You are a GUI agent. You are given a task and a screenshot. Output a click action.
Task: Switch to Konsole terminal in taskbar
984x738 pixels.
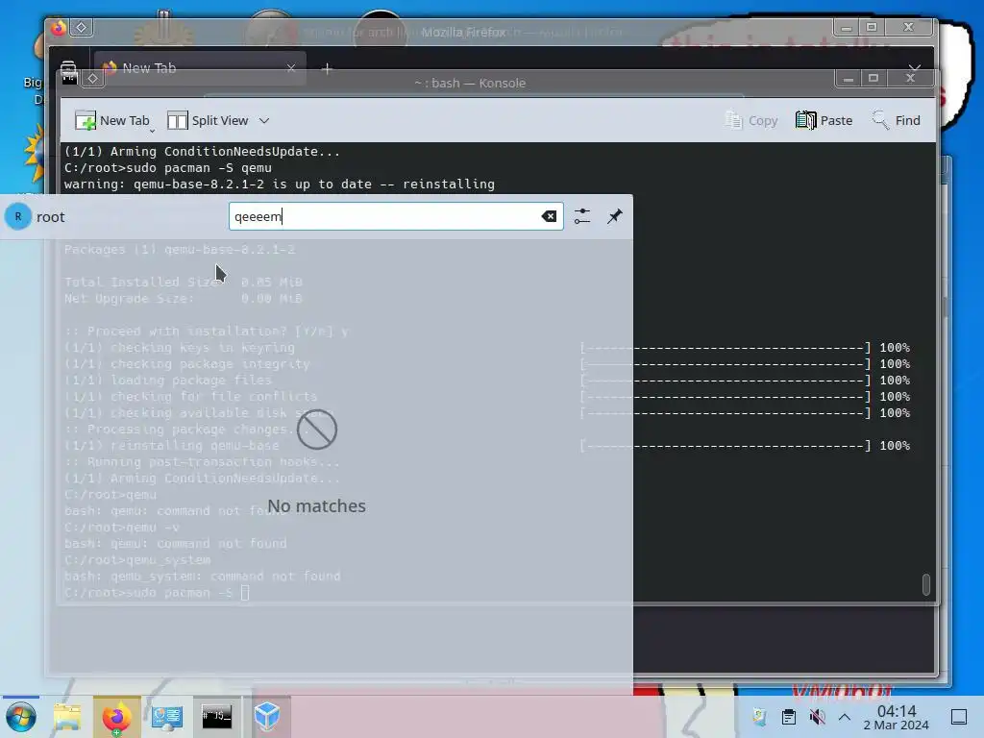216,717
